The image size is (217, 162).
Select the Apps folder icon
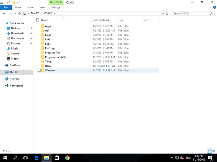coord(43,26)
